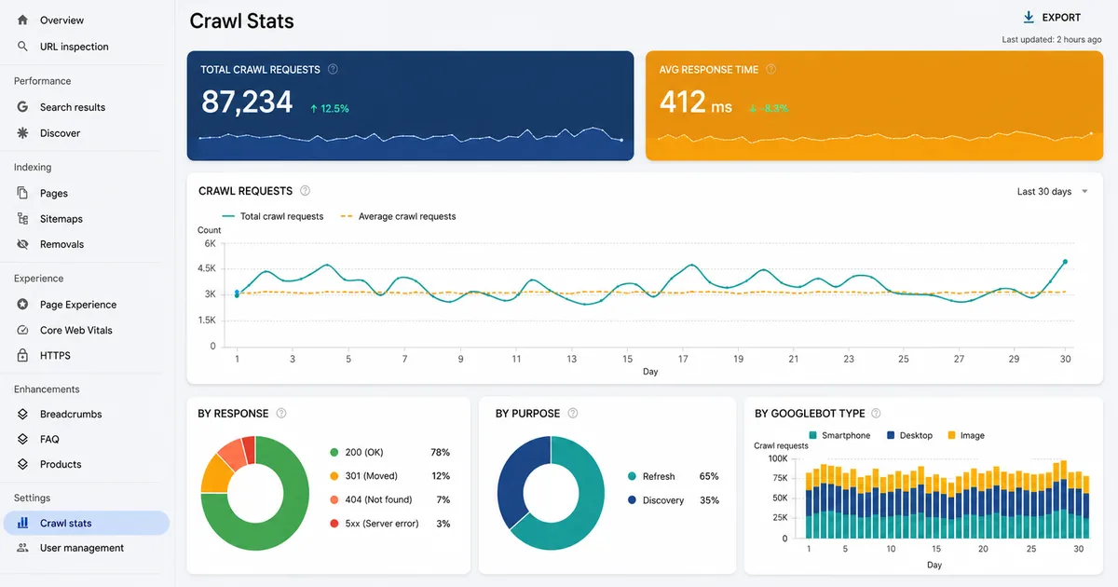Open help icon beside By Response title
This screenshot has height=587, width=1118.
(281, 414)
